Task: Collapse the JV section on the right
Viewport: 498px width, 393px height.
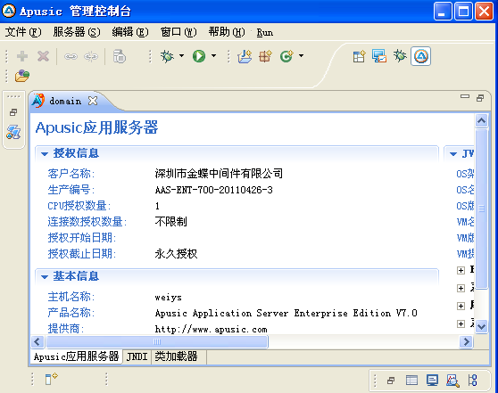Action: (453, 154)
